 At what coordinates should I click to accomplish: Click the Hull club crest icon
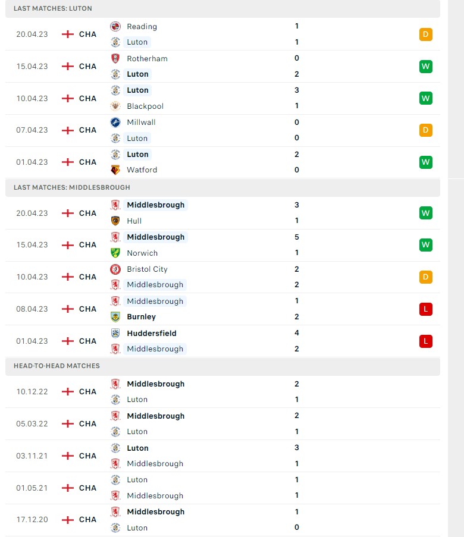click(x=115, y=221)
